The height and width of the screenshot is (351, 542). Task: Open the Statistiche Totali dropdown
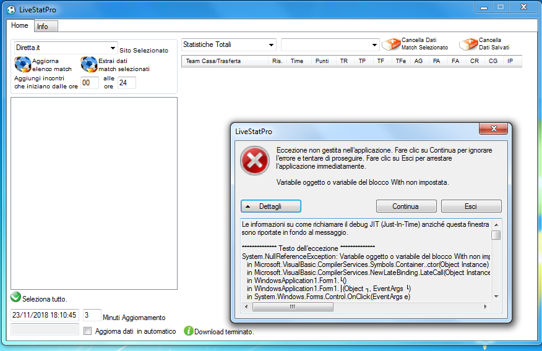click(272, 45)
